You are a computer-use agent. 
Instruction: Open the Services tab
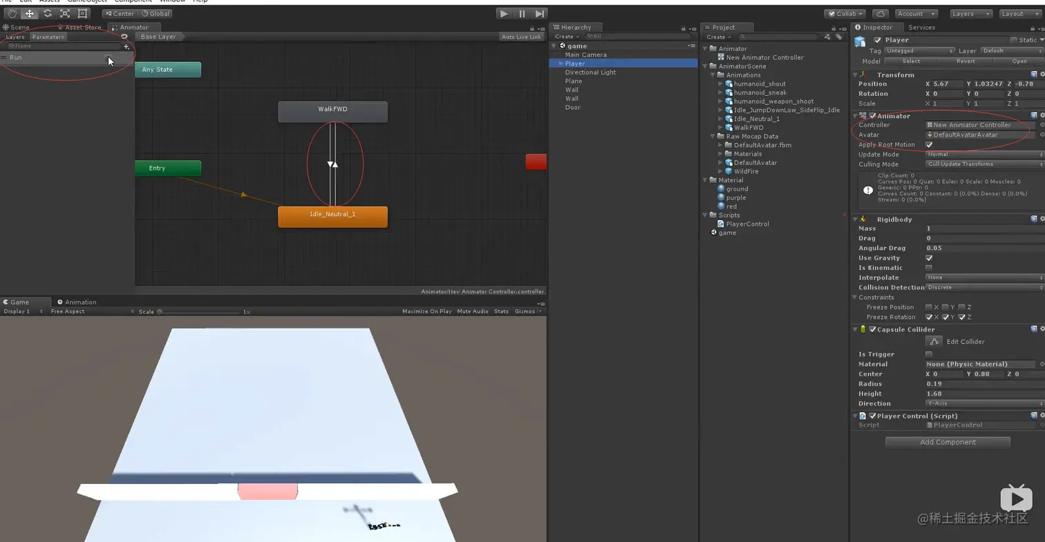click(921, 28)
